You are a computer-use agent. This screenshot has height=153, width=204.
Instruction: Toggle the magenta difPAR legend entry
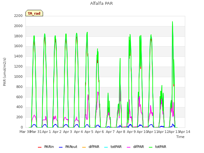135,147
